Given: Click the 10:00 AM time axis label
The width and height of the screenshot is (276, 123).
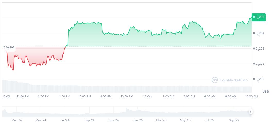Looking at the screenshot, I should [x=251, y=96].
